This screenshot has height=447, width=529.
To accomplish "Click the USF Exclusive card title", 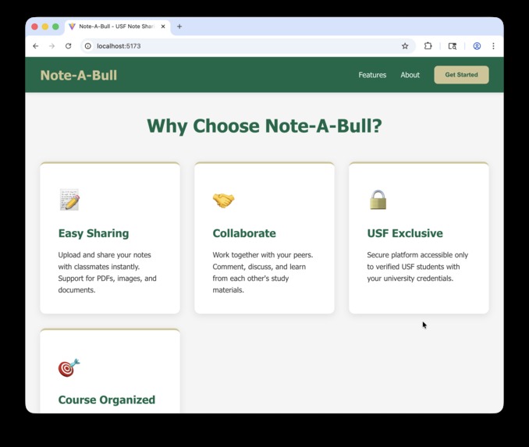I will coord(405,233).
